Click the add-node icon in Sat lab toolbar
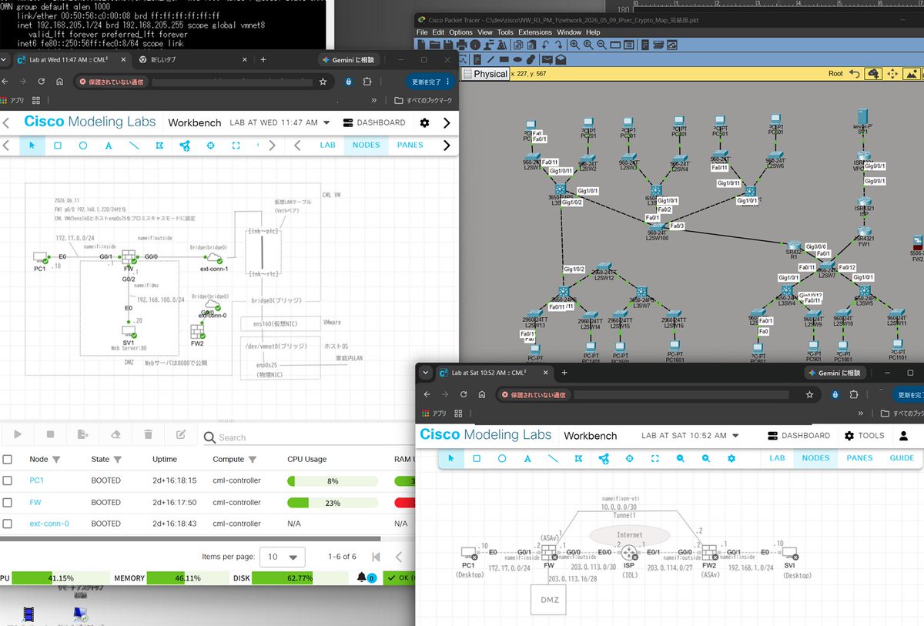 (x=604, y=458)
